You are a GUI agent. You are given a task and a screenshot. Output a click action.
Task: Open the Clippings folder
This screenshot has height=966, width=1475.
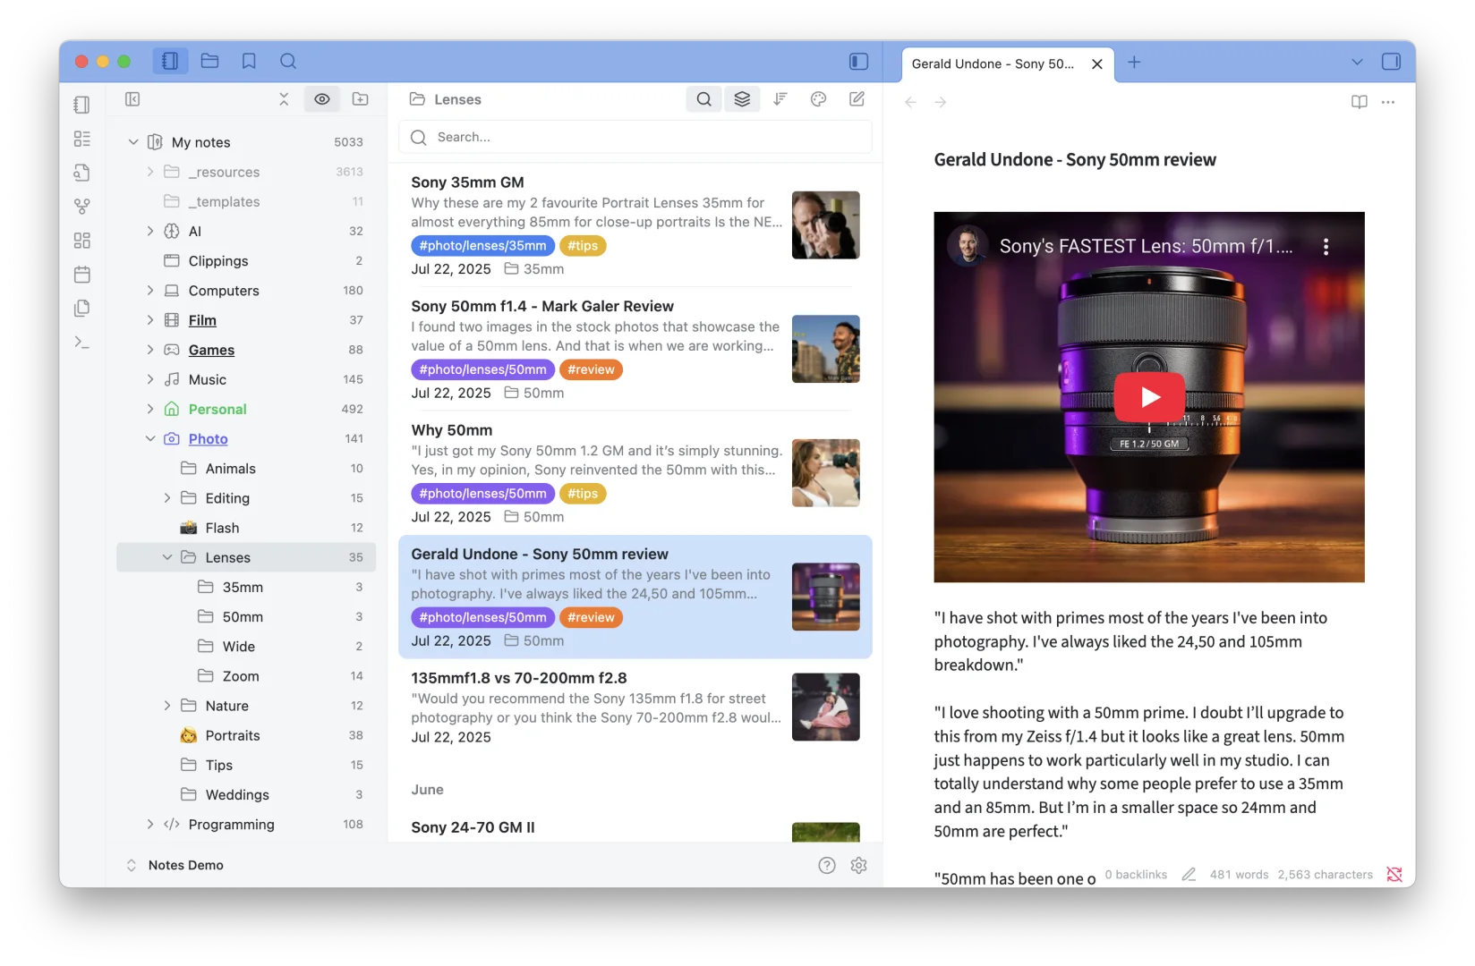[x=246, y=261]
